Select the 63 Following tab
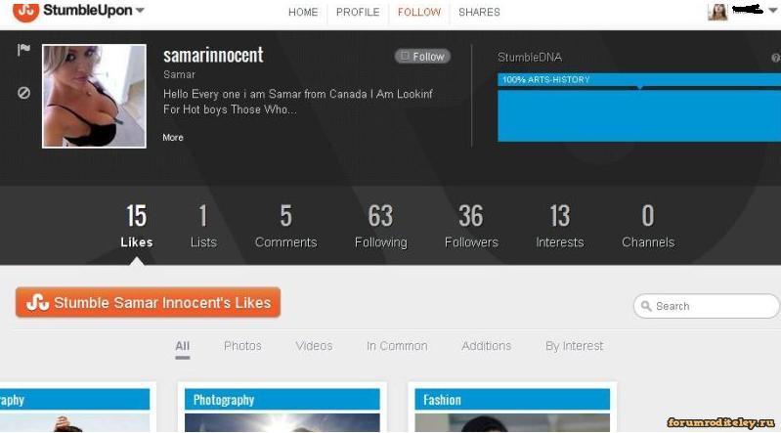 (381, 226)
